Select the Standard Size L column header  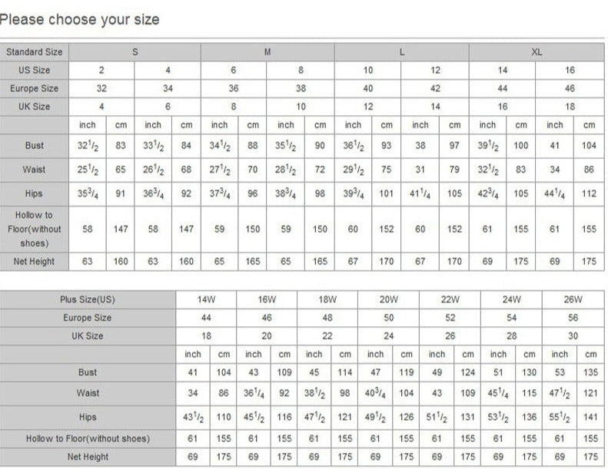tap(402, 52)
